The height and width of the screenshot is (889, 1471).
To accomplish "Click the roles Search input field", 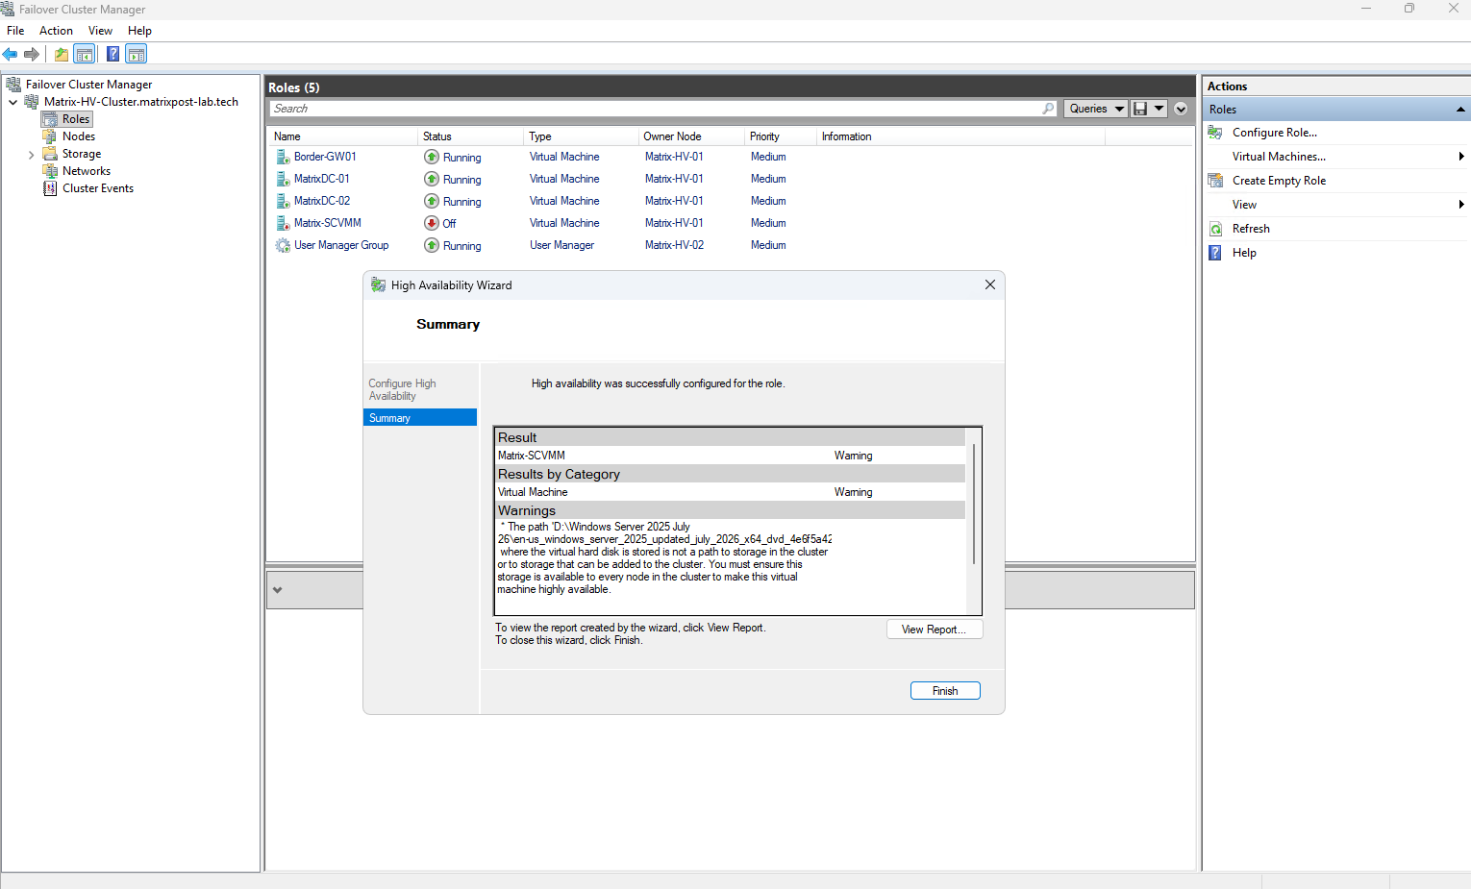I will click(x=656, y=109).
